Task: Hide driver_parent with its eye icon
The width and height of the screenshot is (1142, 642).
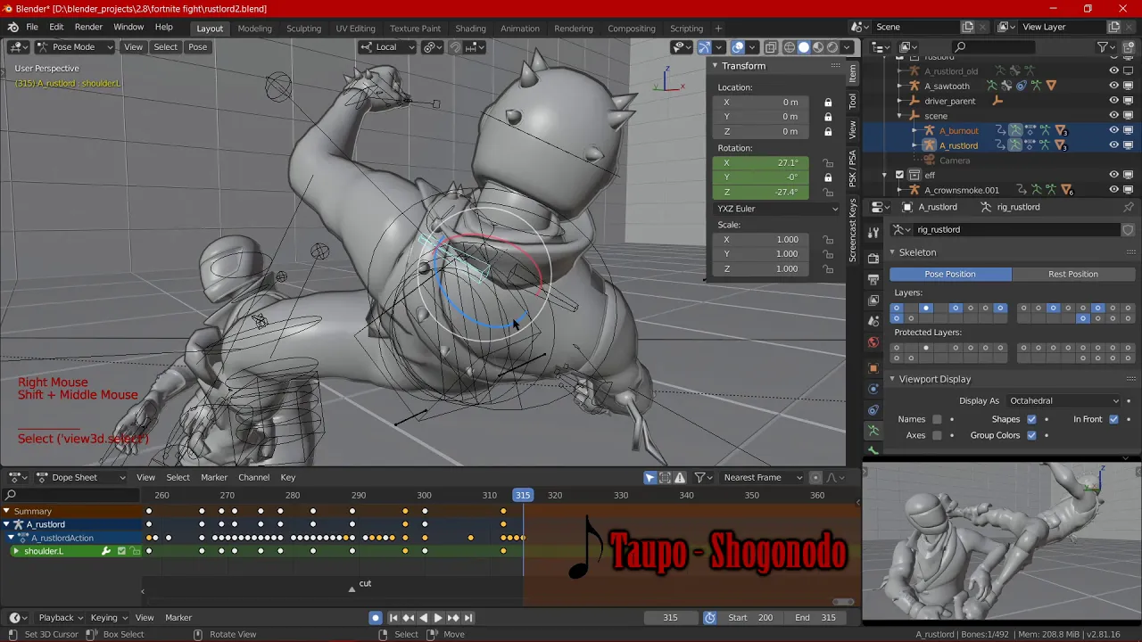Action: 1113,101
